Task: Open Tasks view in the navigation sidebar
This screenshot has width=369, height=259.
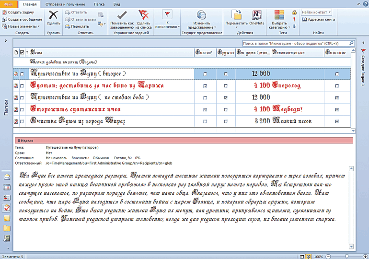Action: coord(7,208)
